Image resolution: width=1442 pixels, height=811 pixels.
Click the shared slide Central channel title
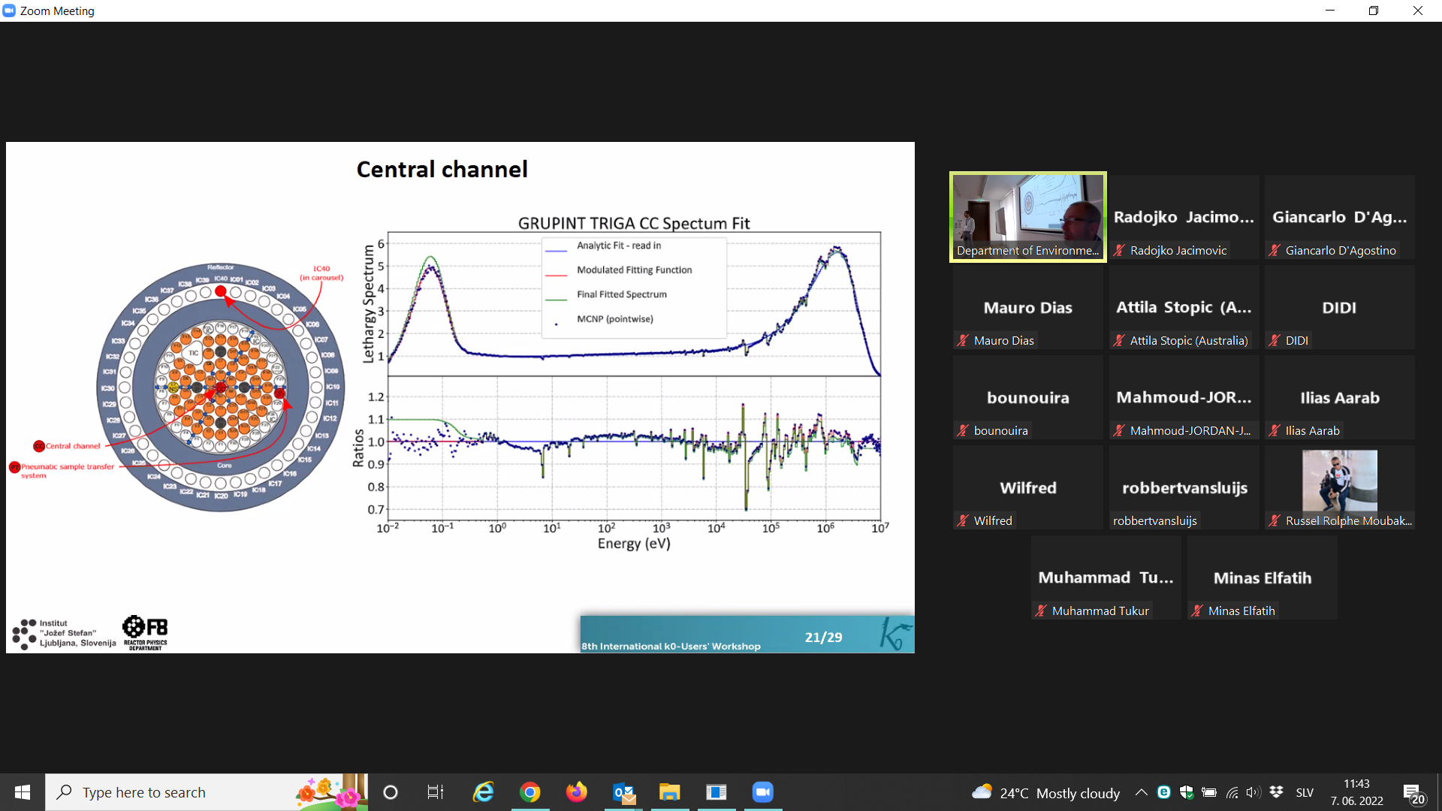(x=442, y=169)
